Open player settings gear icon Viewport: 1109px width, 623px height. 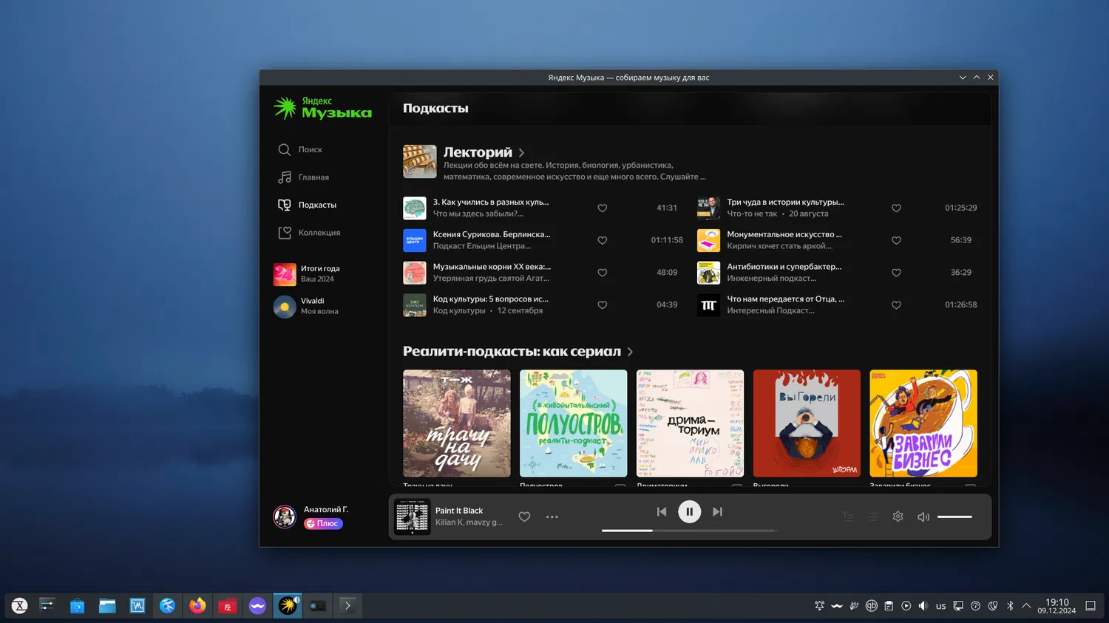[898, 517]
